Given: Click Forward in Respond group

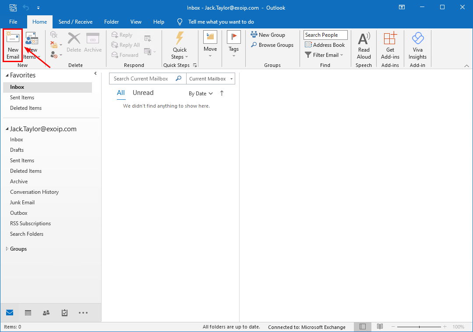Looking at the screenshot, I should click(x=124, y=55).
